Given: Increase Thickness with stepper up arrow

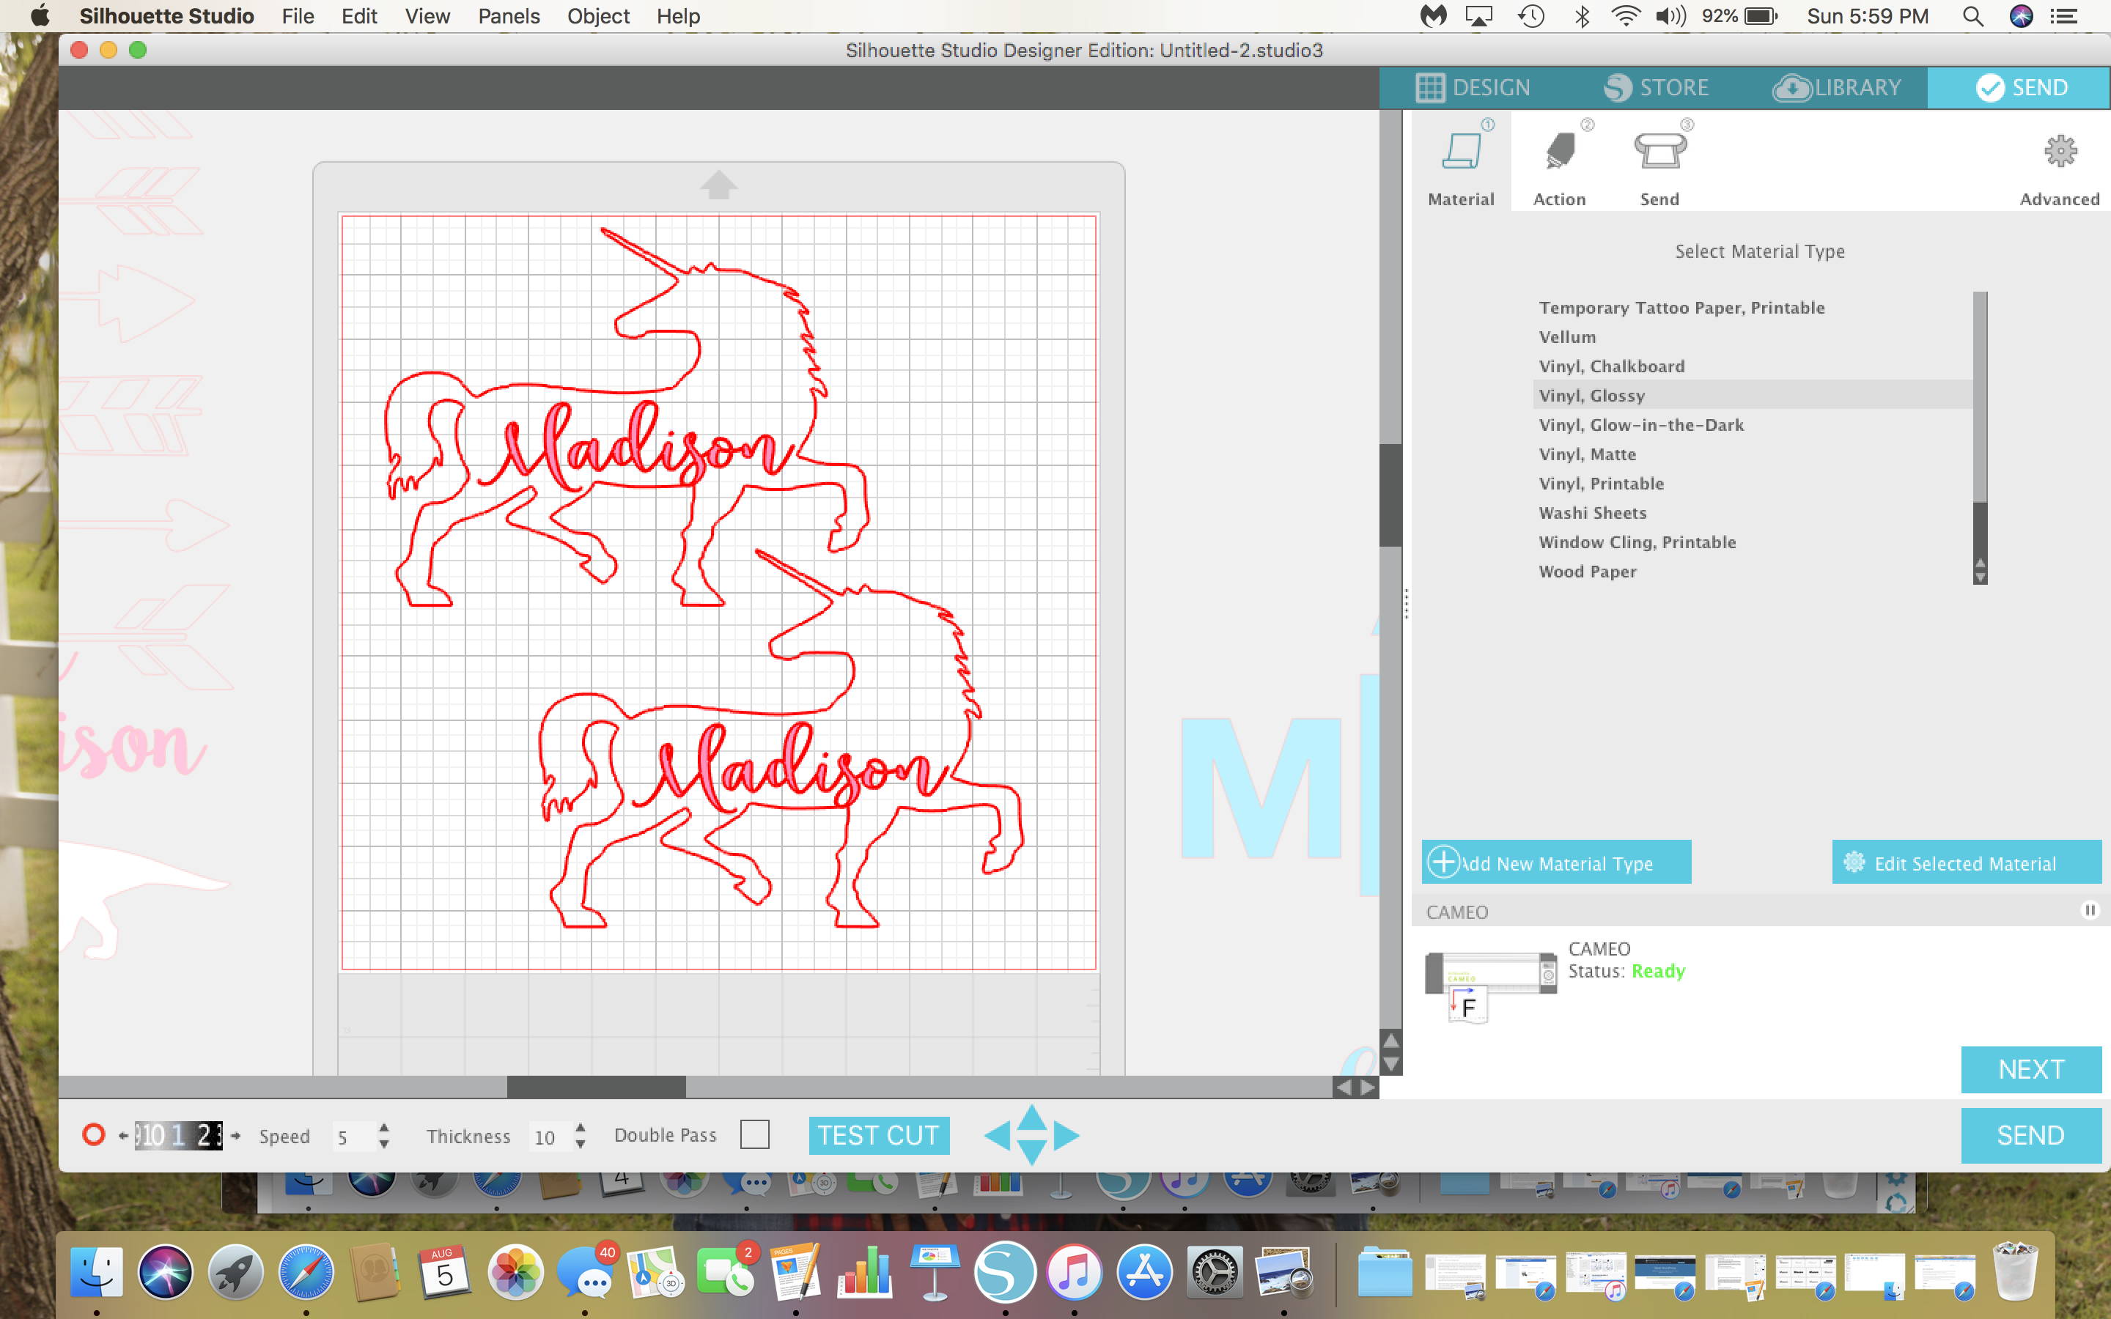Looking at the screenshot, I should 581,1126.
